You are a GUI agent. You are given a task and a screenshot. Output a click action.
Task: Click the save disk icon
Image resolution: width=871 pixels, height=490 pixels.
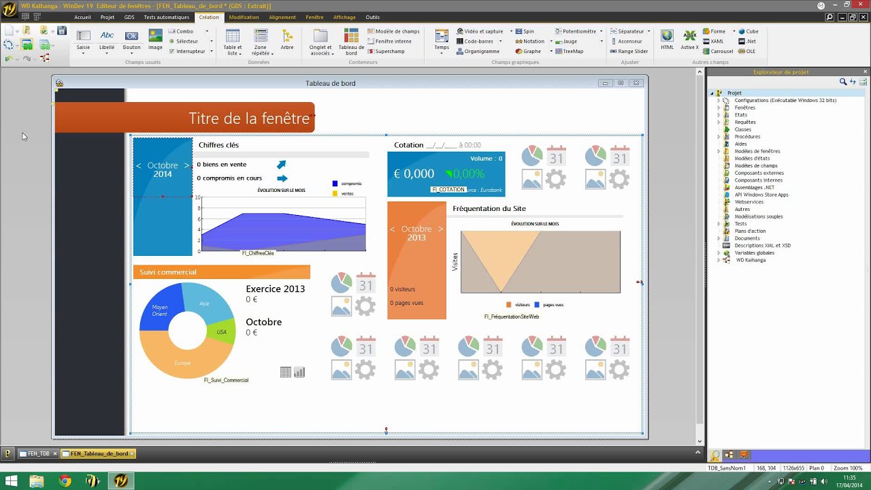62,31
